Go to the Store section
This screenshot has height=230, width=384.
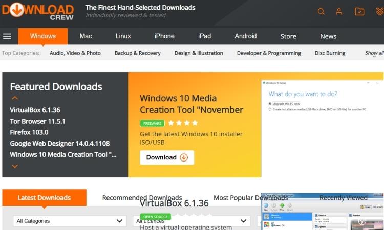[x=288, y=36]
